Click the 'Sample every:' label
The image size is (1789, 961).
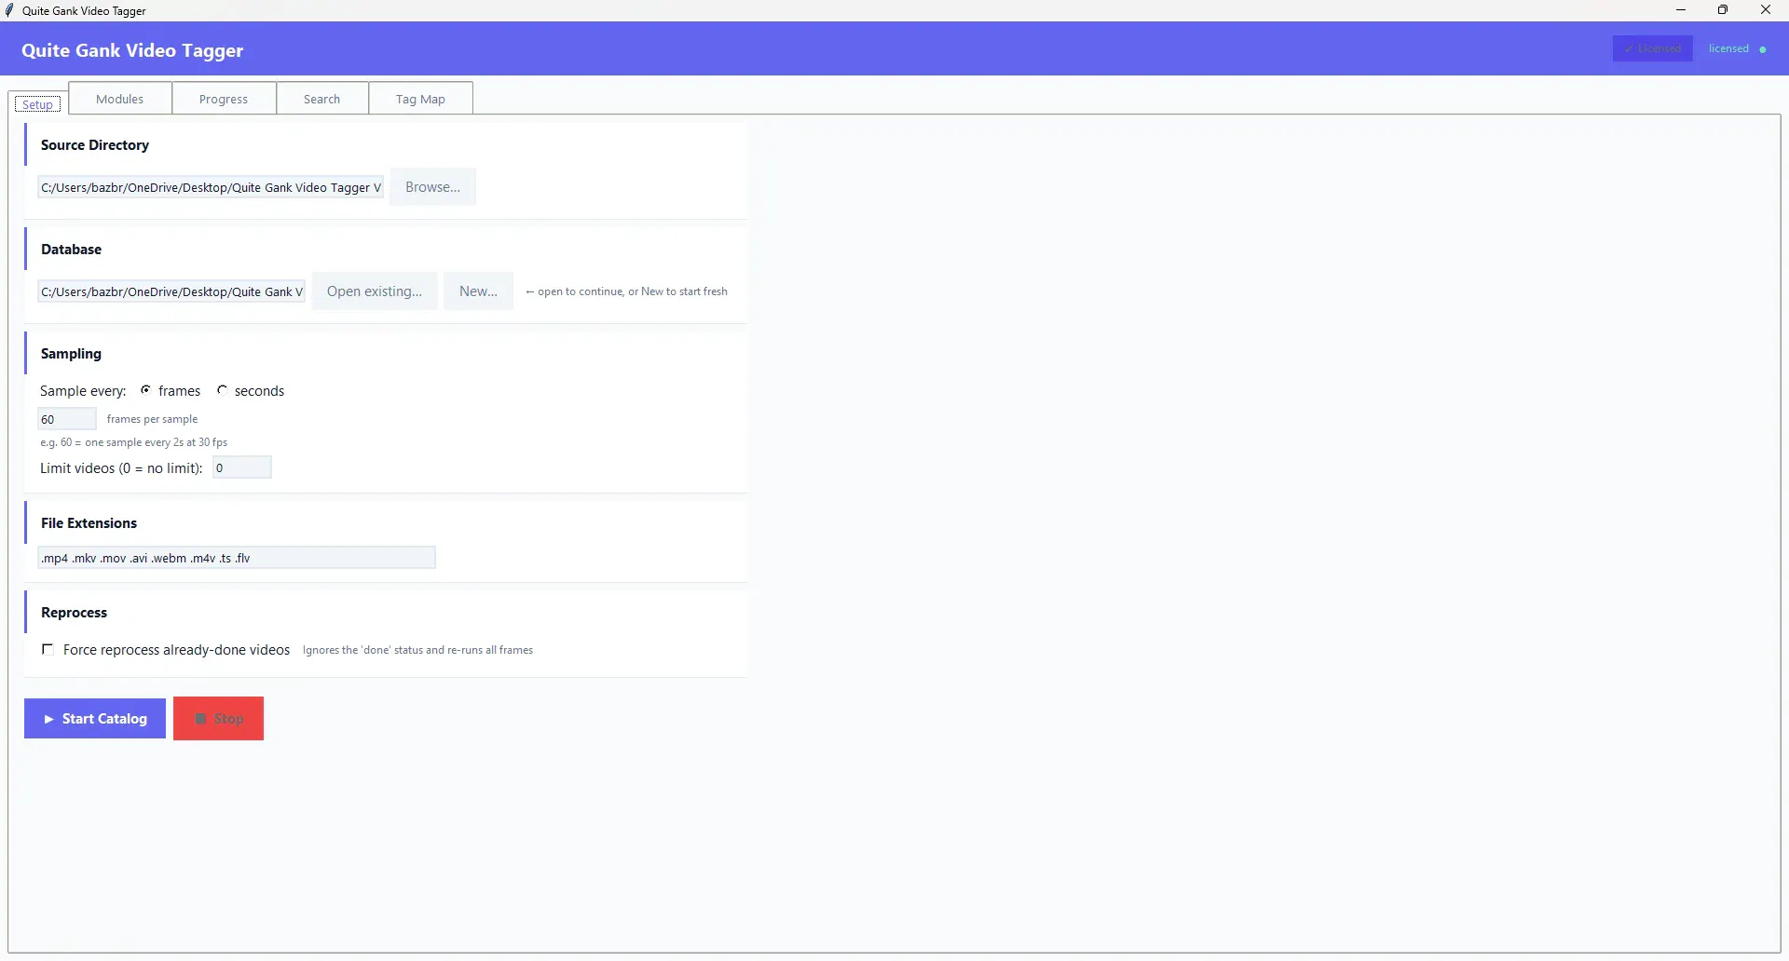83,391
